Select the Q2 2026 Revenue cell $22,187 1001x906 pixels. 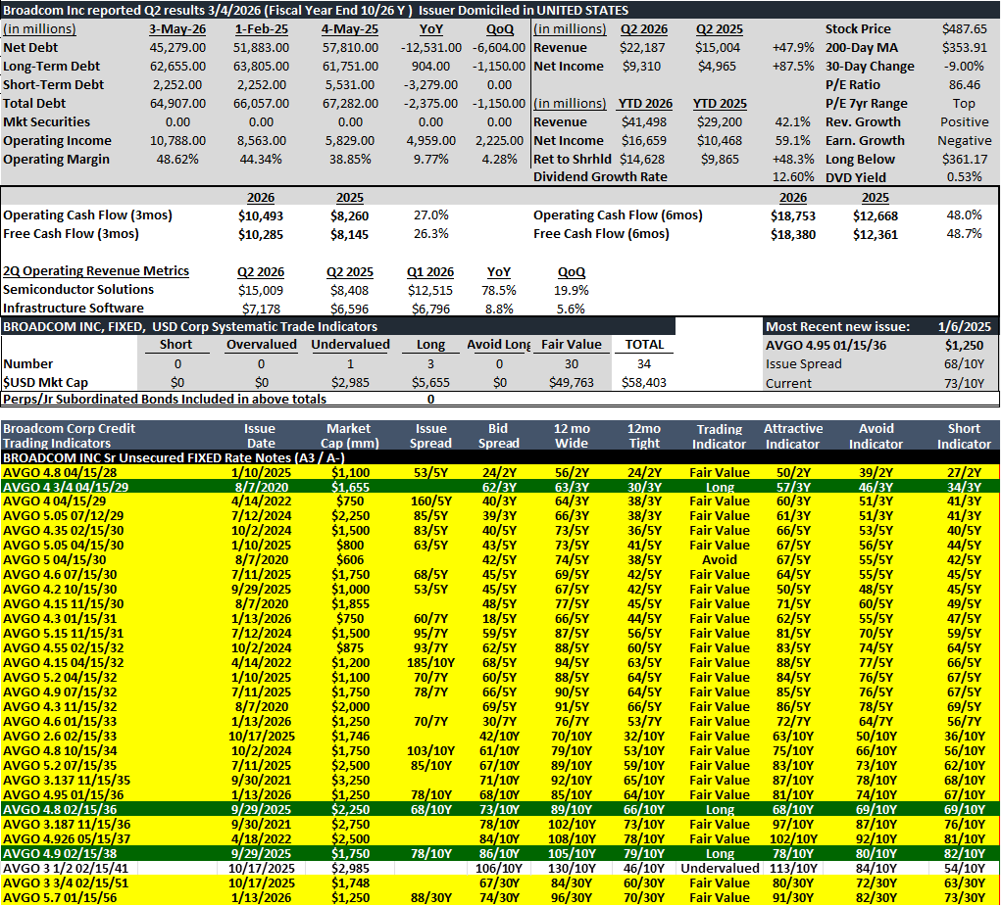[641, 48]
